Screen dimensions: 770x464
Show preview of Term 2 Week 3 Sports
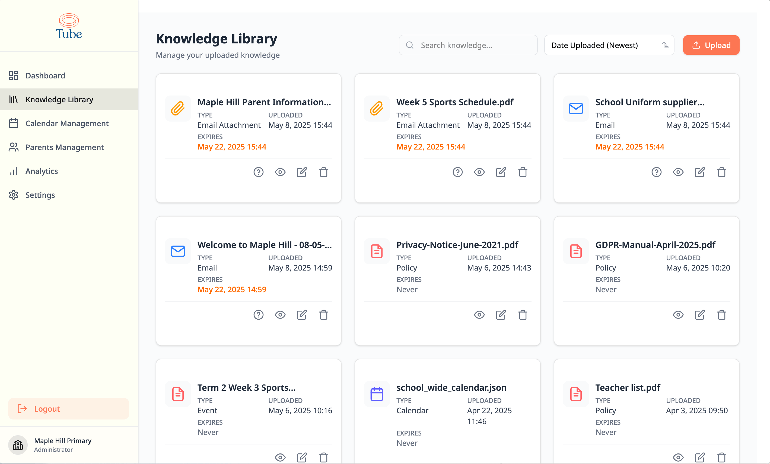point(280,457)
